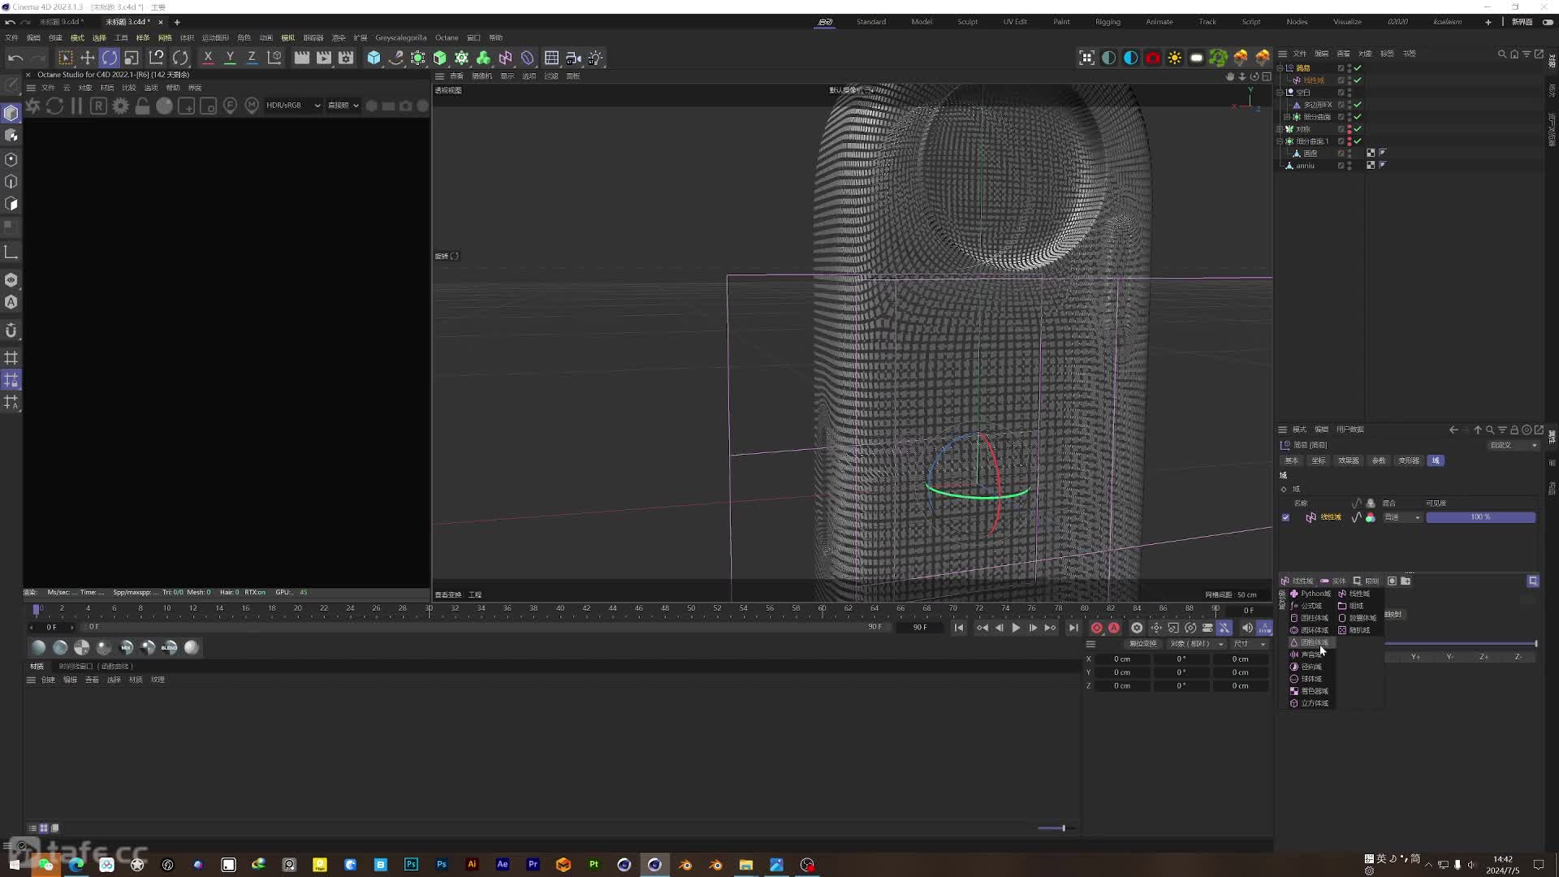Click the Octane lock resolution padlock icon

(x=142, y=106)
